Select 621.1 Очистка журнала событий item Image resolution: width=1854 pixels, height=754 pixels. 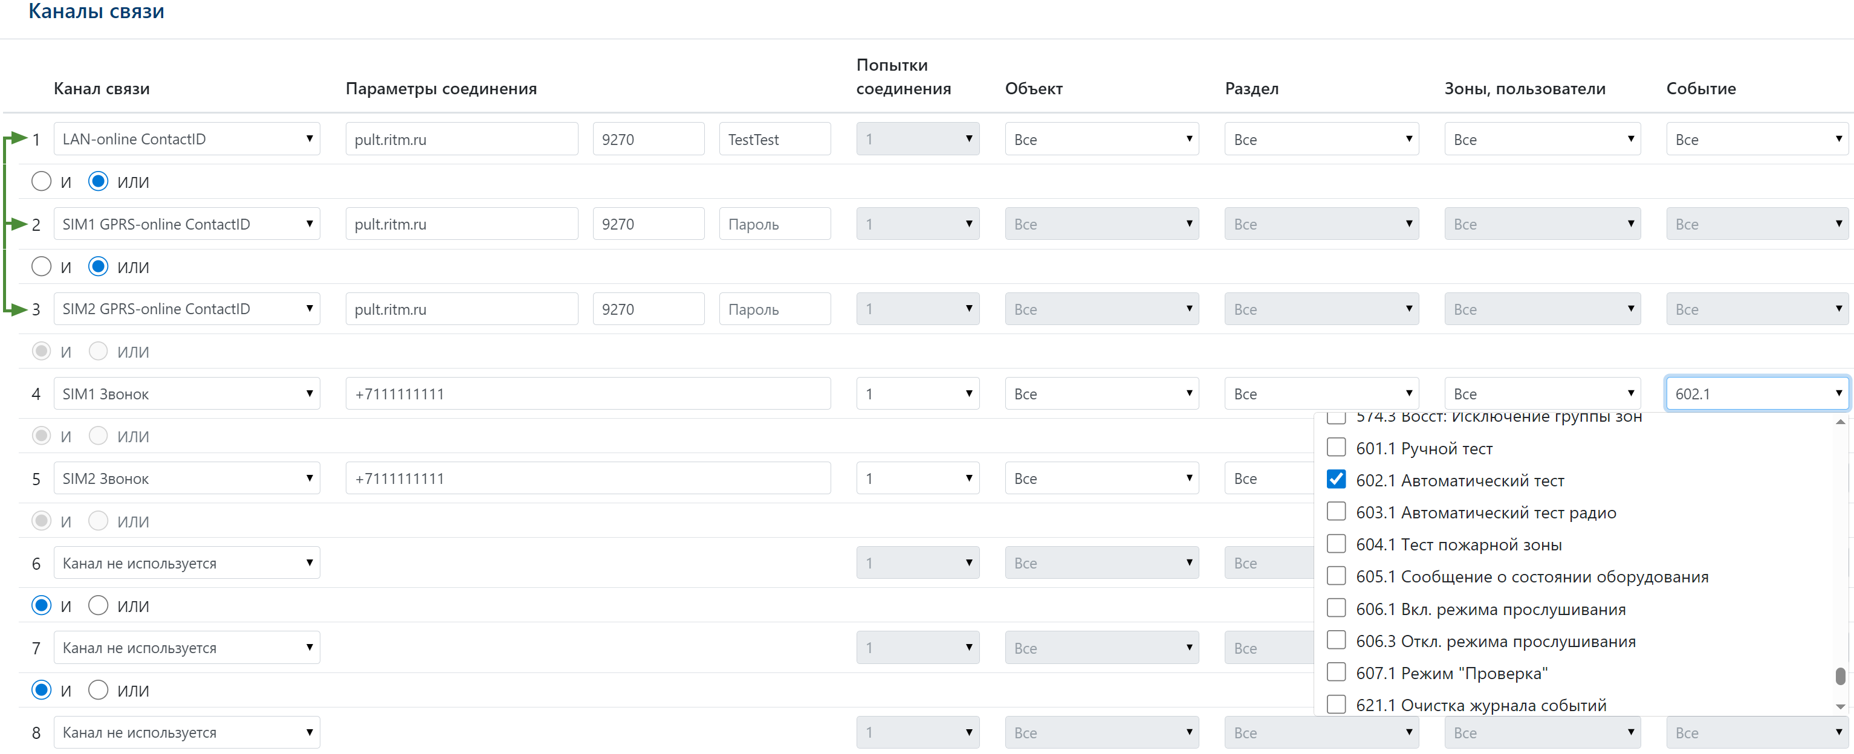coord(1336,704)
